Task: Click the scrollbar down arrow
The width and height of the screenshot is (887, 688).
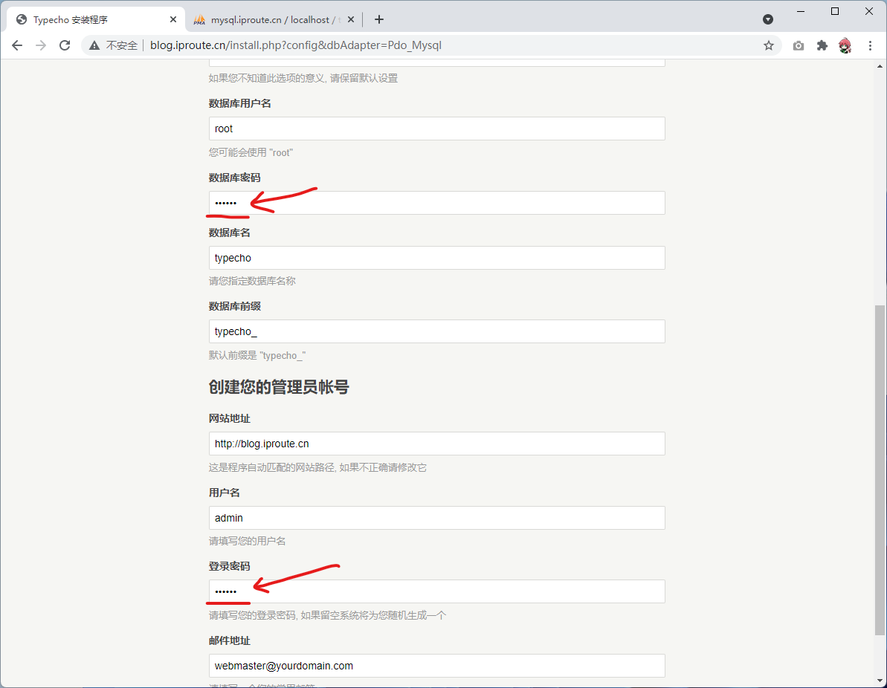Action: click(879, 681)
